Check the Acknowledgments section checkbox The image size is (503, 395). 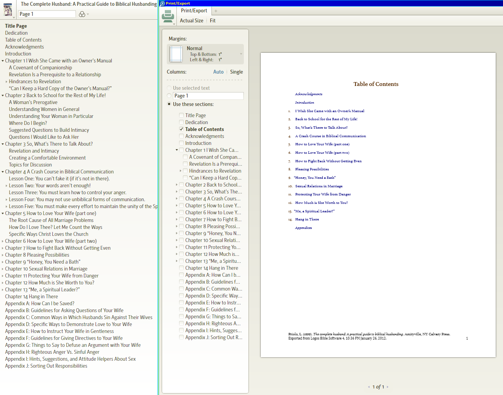tap(181, 136)
